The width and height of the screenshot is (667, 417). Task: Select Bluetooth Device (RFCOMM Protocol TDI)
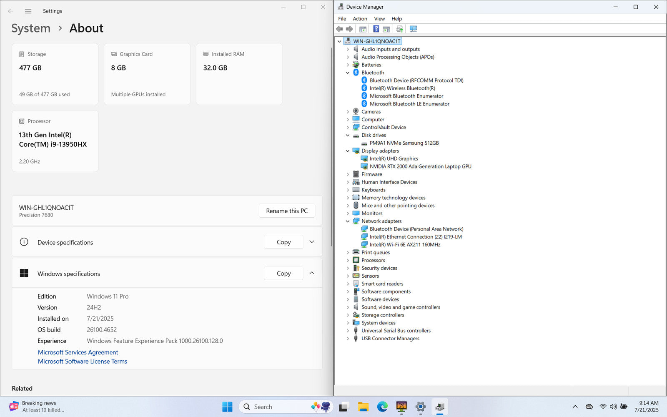[416, 80]
